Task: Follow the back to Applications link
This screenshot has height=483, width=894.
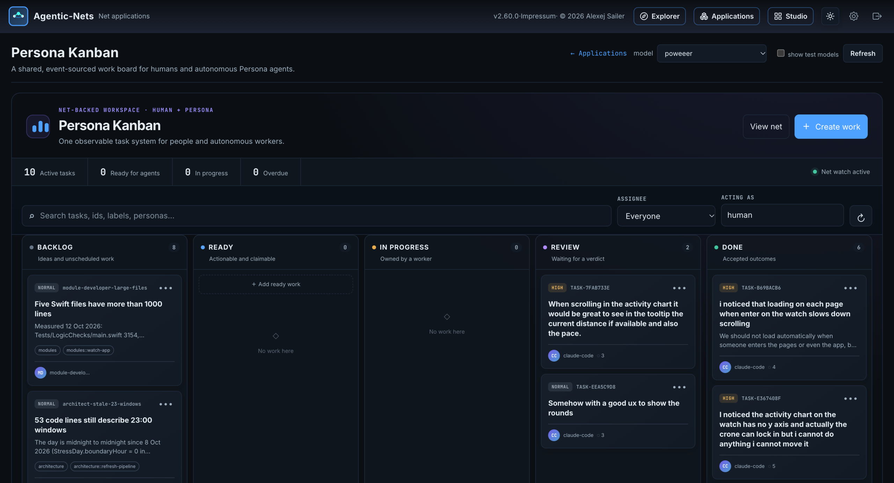Action: pyautogui.click(x=598, y=53)
